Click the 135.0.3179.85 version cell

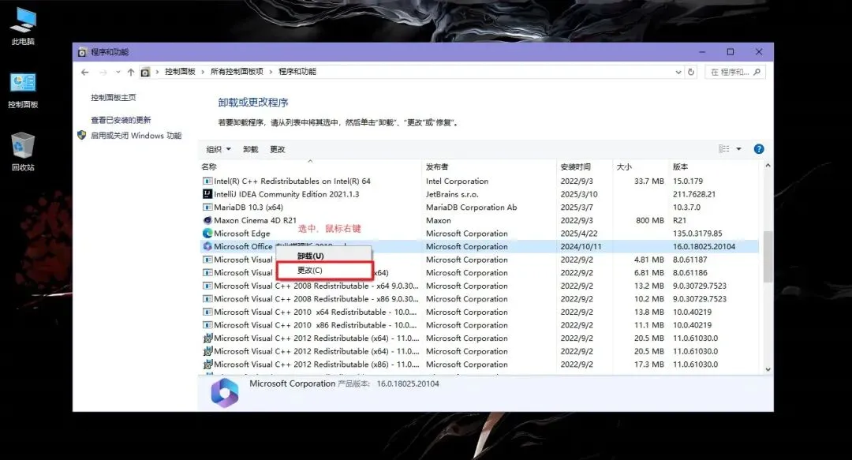tap(697, 234)
